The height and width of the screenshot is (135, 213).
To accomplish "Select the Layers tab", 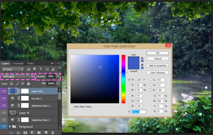I will [5, 64].
